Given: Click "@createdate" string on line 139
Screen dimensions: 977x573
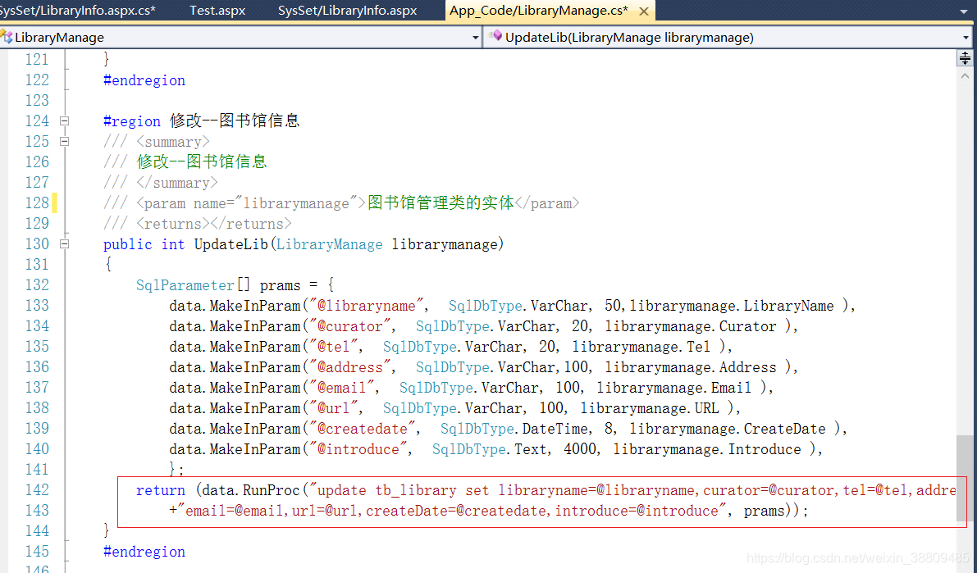Looking at the screenshot, I should tap(362, 429).
